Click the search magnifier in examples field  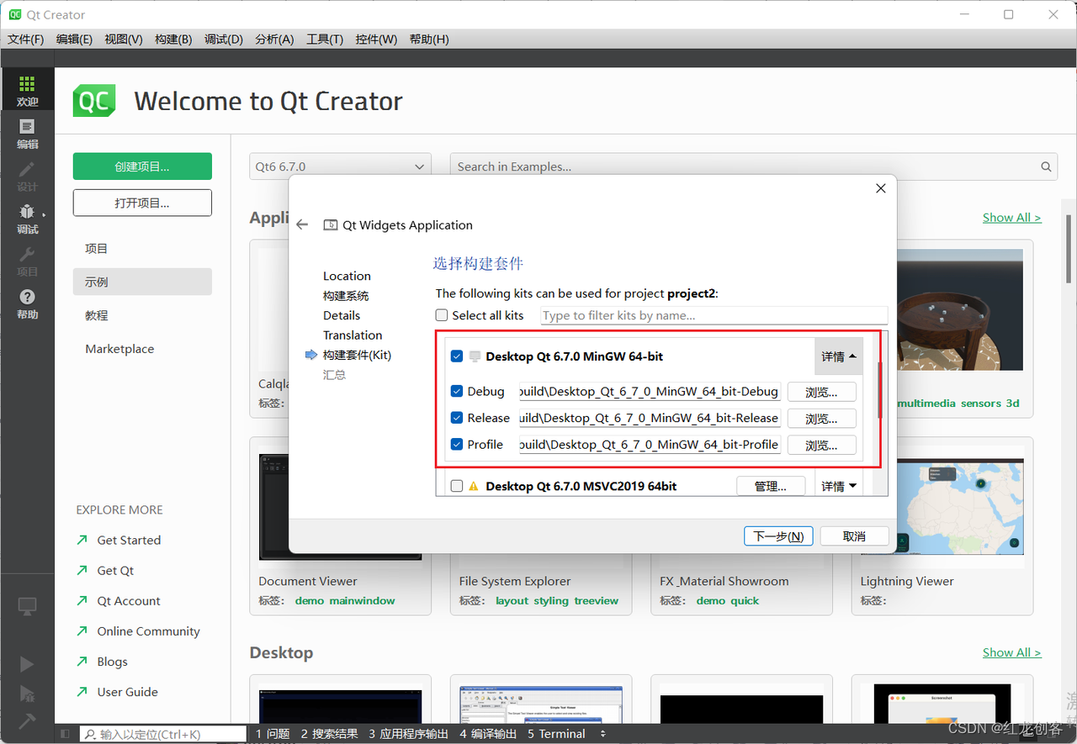(x=1046, y=166)
